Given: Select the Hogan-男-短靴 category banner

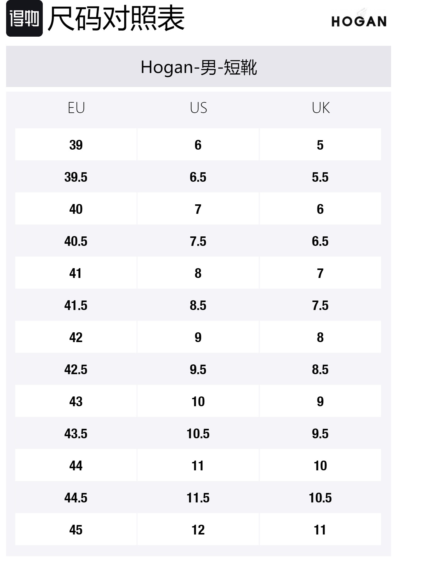Looking at the screenshot, I should coord(198,67).
